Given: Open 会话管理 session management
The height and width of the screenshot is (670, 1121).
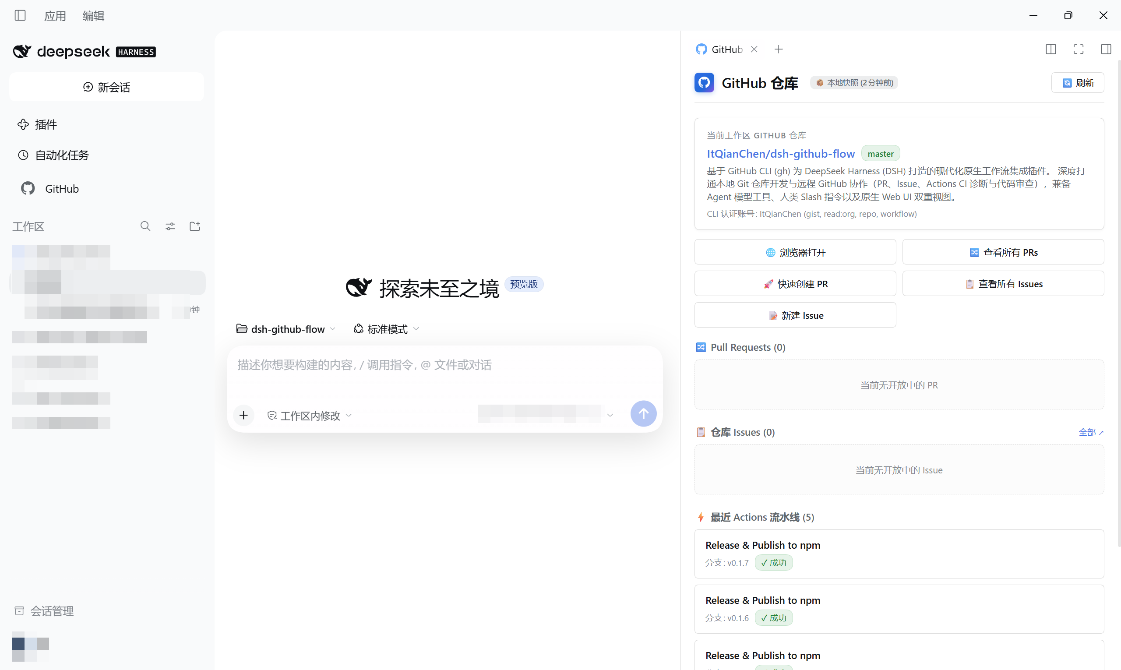Looking at the screenshot, I should pyautogui.click(x=44, y=610).
